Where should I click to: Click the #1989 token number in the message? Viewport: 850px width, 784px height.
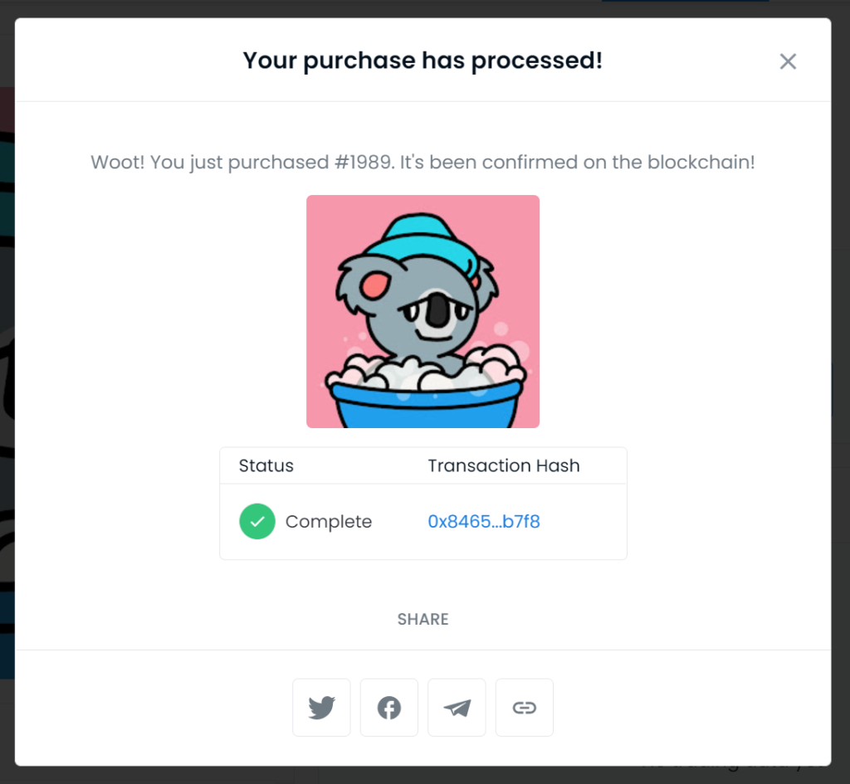364,162
